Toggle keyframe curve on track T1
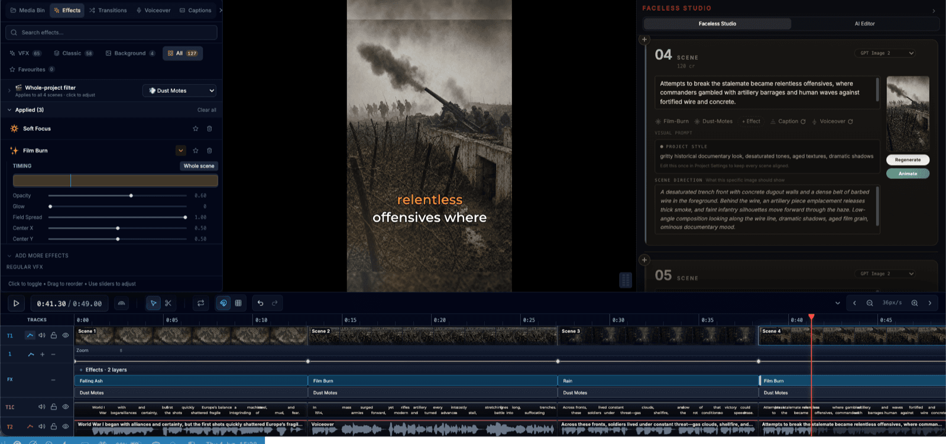This screenshot has height=444, width=946. [30, 335]
